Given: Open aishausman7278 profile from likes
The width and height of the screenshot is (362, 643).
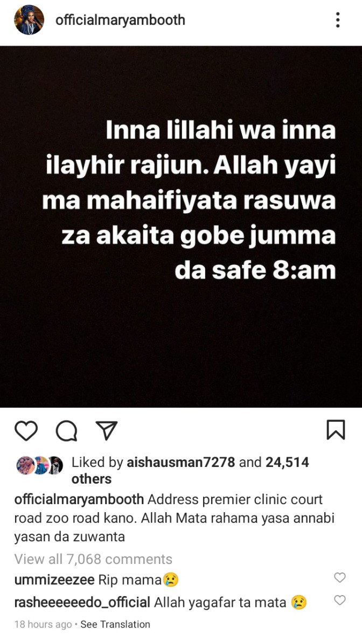Looking at the screenshot, I should 181,463.
